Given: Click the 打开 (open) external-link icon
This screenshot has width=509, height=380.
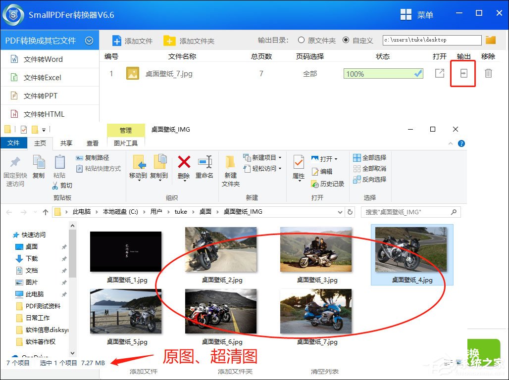Looking at the screenshot, I should (x=439, y=73).
